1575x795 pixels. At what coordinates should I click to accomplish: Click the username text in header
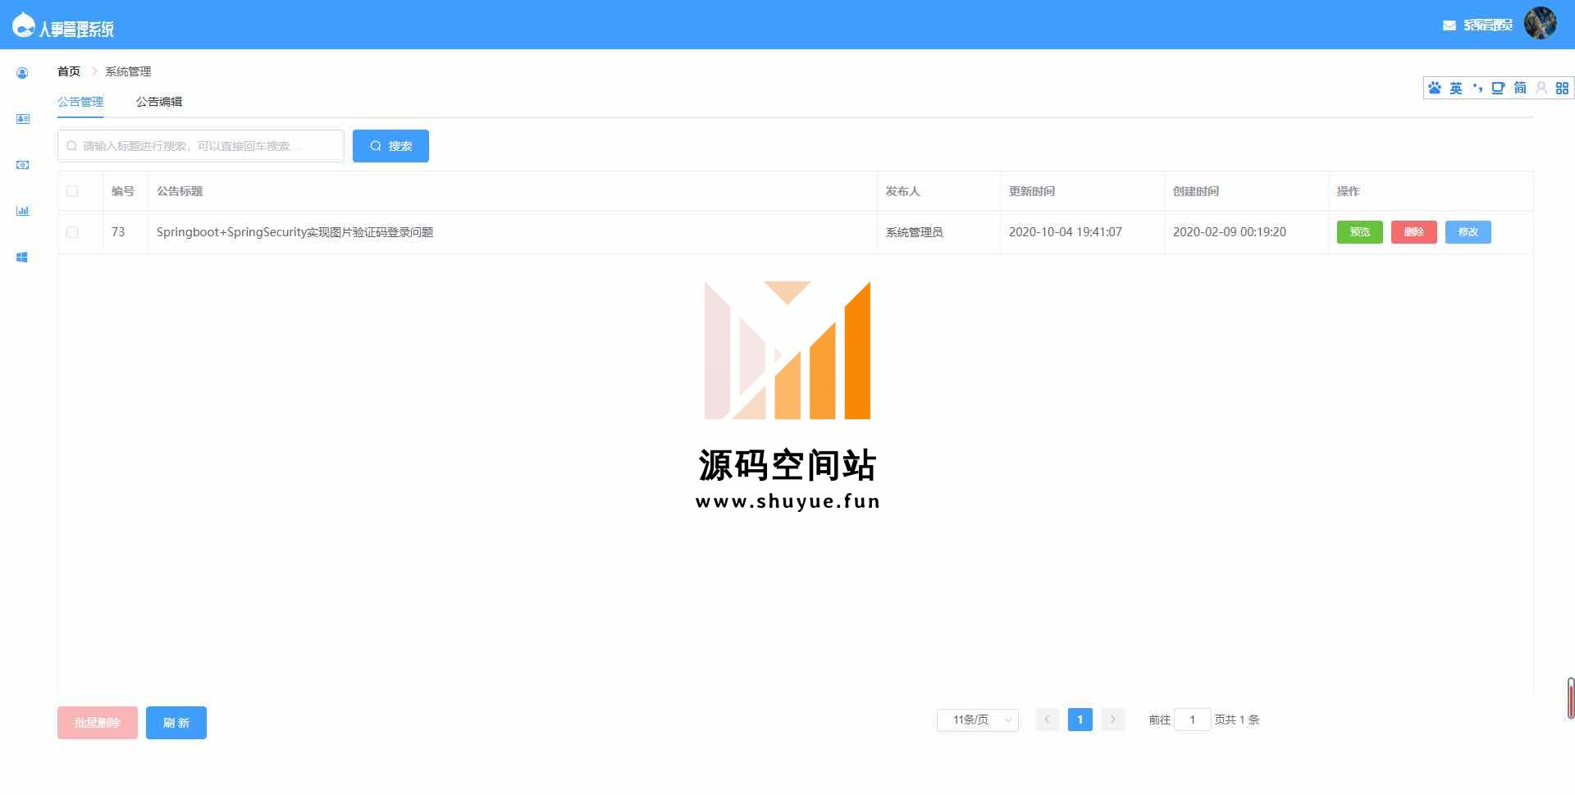(1488, 25)
